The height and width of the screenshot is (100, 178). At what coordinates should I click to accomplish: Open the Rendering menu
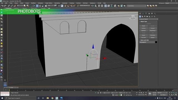click(x=57, y=3)
